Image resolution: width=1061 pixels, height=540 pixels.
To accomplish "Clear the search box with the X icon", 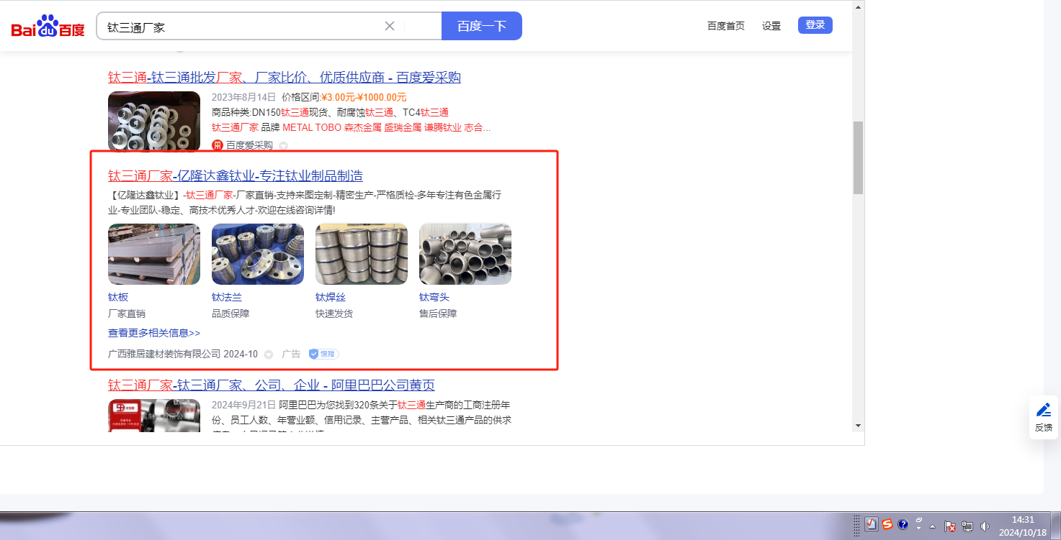I will pos(390,26).
